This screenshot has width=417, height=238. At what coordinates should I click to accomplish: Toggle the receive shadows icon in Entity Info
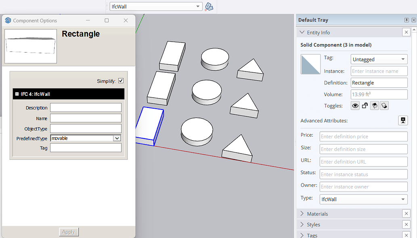click(x=384, y=105)
